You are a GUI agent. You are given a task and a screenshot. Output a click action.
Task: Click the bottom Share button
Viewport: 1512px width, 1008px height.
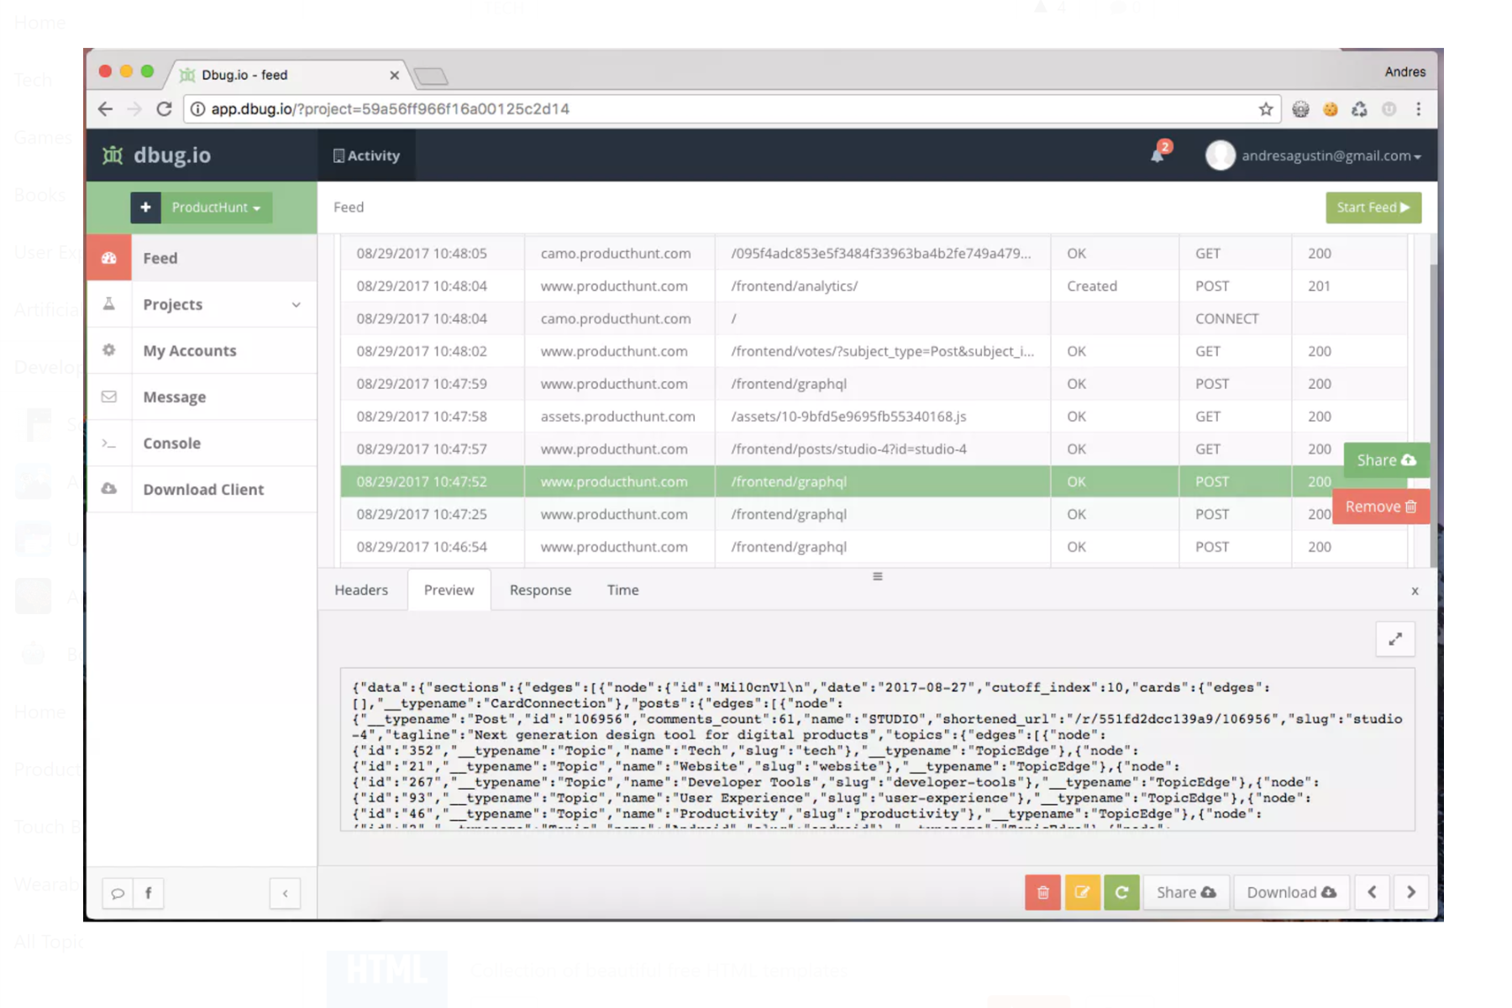pos(1186,892)
